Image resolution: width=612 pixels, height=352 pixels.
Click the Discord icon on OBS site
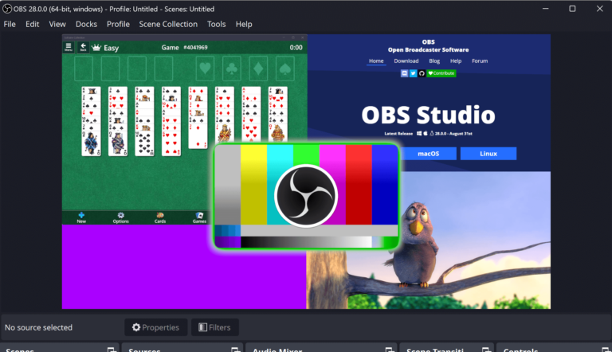[x=404, y=73]
